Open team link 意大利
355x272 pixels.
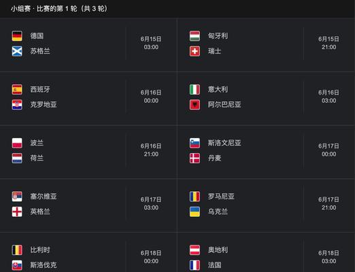(218, 89)
